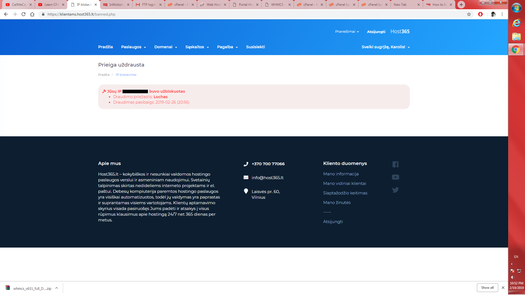
Task: Open the Sveiki sugrįžę, Karolis! user dropdown
Action: click(386, 47)
